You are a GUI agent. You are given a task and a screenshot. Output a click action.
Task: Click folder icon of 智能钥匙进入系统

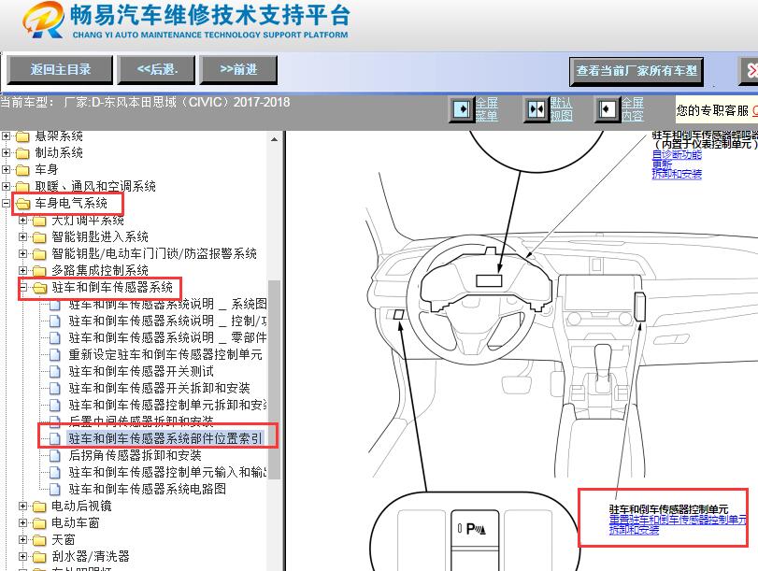[x=39, y=237]
